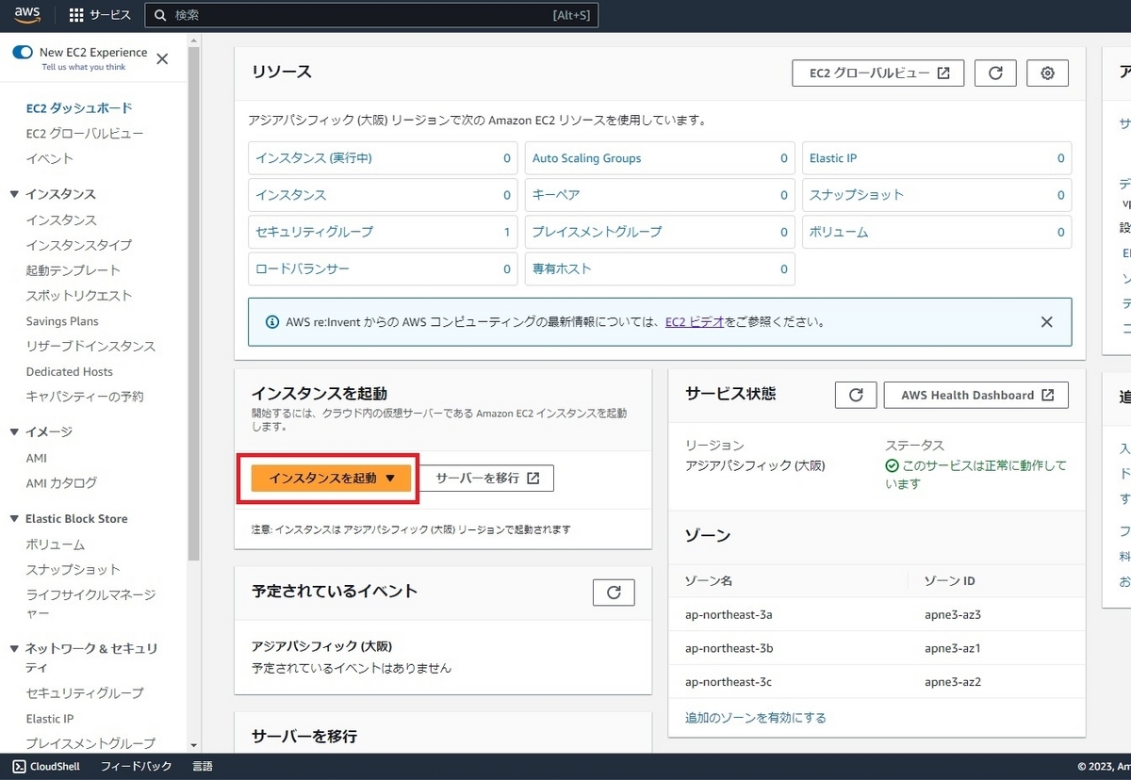Open Elastic IP resource link in リソース
Viewport: 1131px width, 780px height.
(x=833, y=158)
